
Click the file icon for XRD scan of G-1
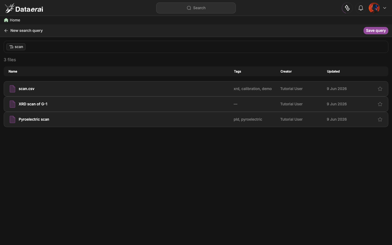pyautogui.click(x=13, y=104)
